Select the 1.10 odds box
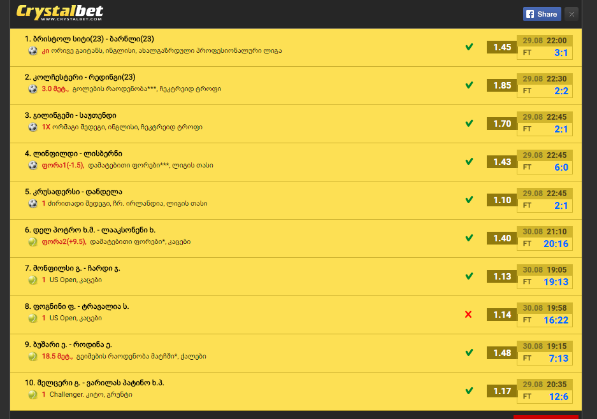 click(502, 200)
